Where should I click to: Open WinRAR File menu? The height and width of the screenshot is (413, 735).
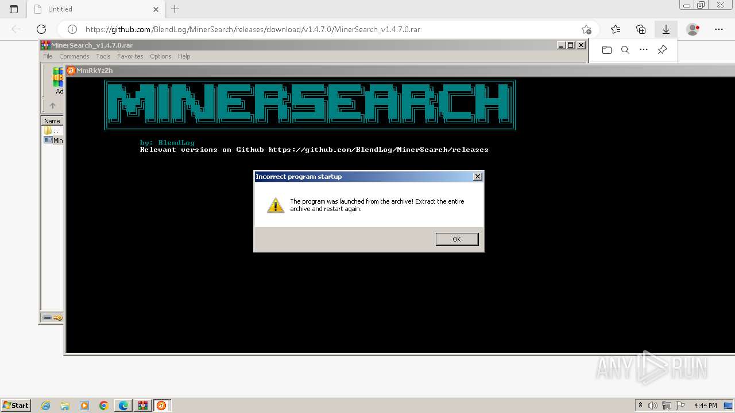tap(48, 56)
